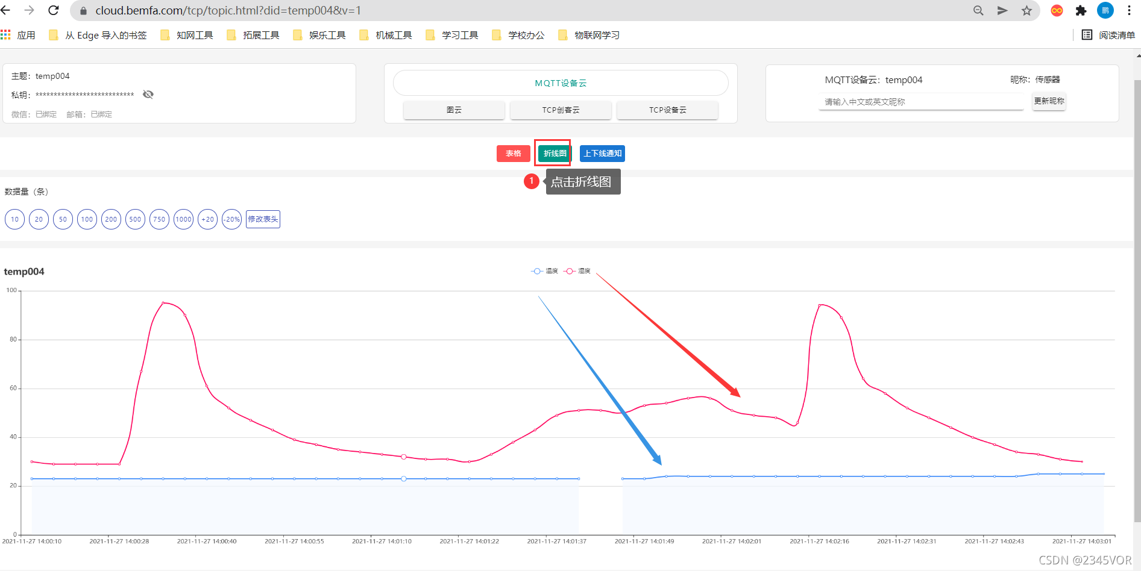Open 学习工具 bookmark folder

point(452,35)
